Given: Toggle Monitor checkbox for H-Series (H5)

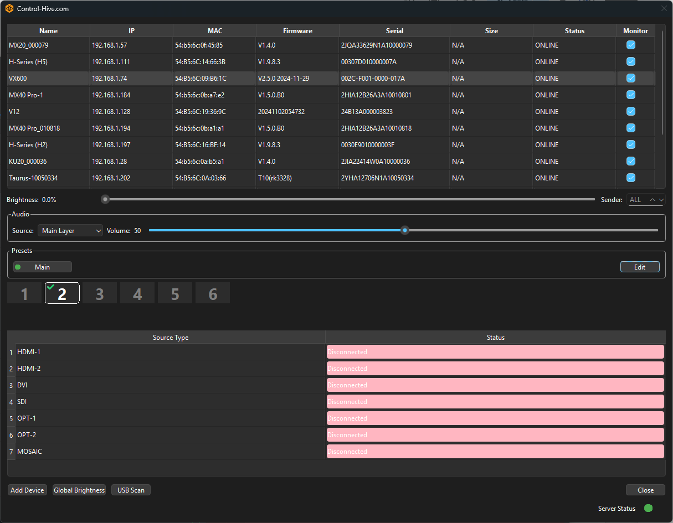Looking at the screenshot, I should (630, 62).
